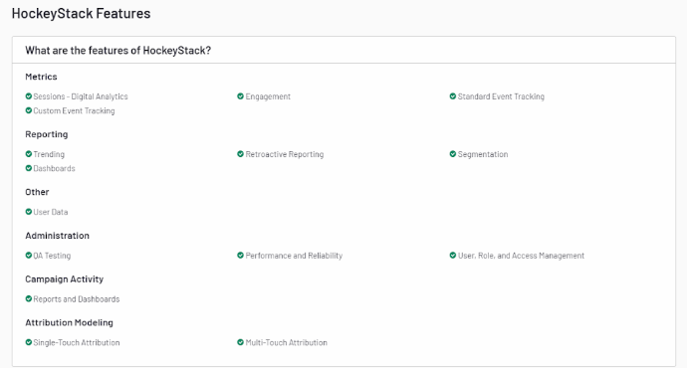
Task: Click the check icon next to Custom Event Tracking
Action: click(x=29, y=110)
